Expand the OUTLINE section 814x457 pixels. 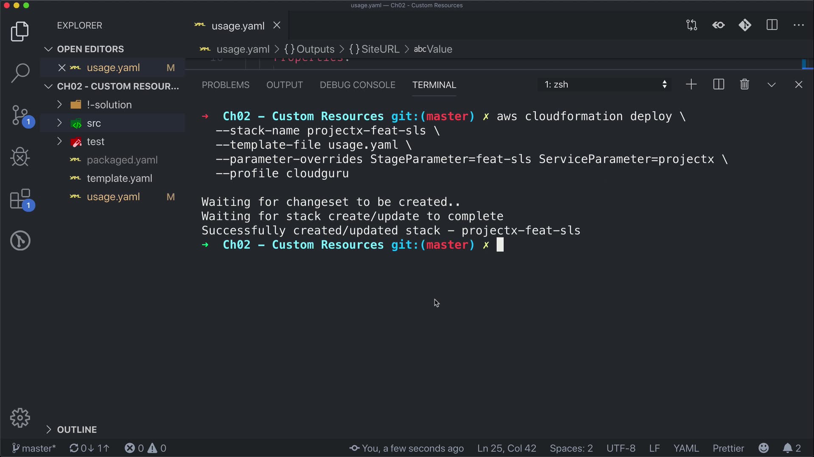tap(77, 429)
